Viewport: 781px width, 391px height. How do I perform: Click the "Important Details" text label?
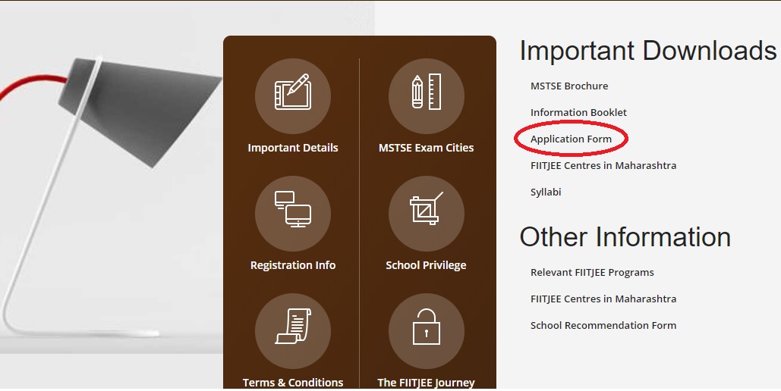click(x=293, y=148)
